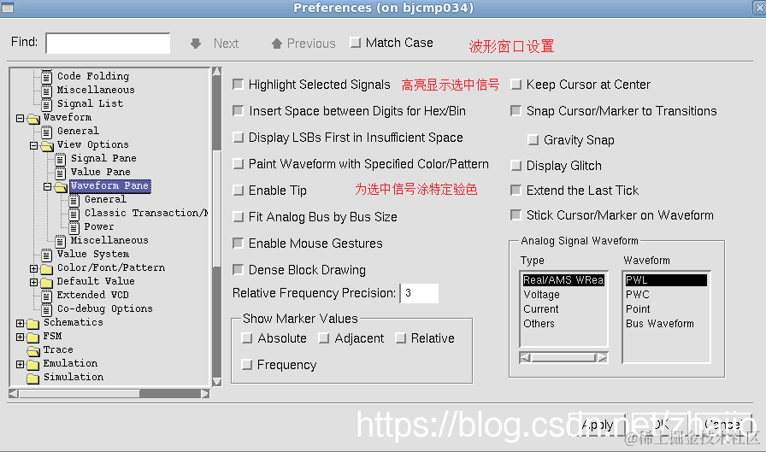The width and height of the screenshot is (766, 452).
Task: Click the Previous up-arrow icon
Action: click(x=277, y=44)
